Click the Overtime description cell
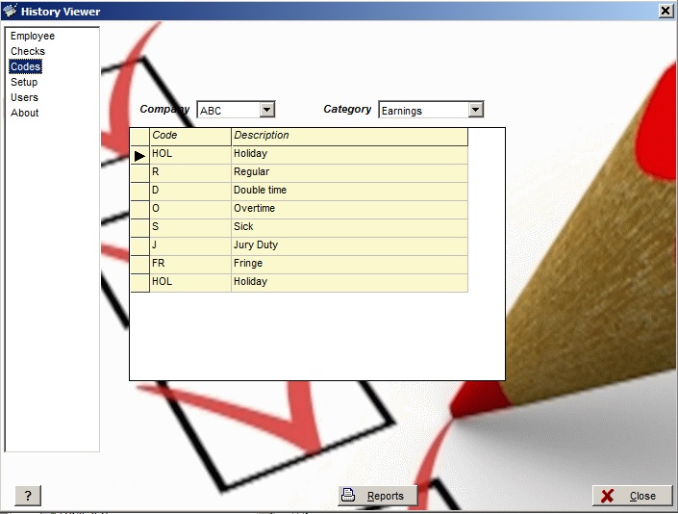The image size is (678, 514). click(349, 209)
